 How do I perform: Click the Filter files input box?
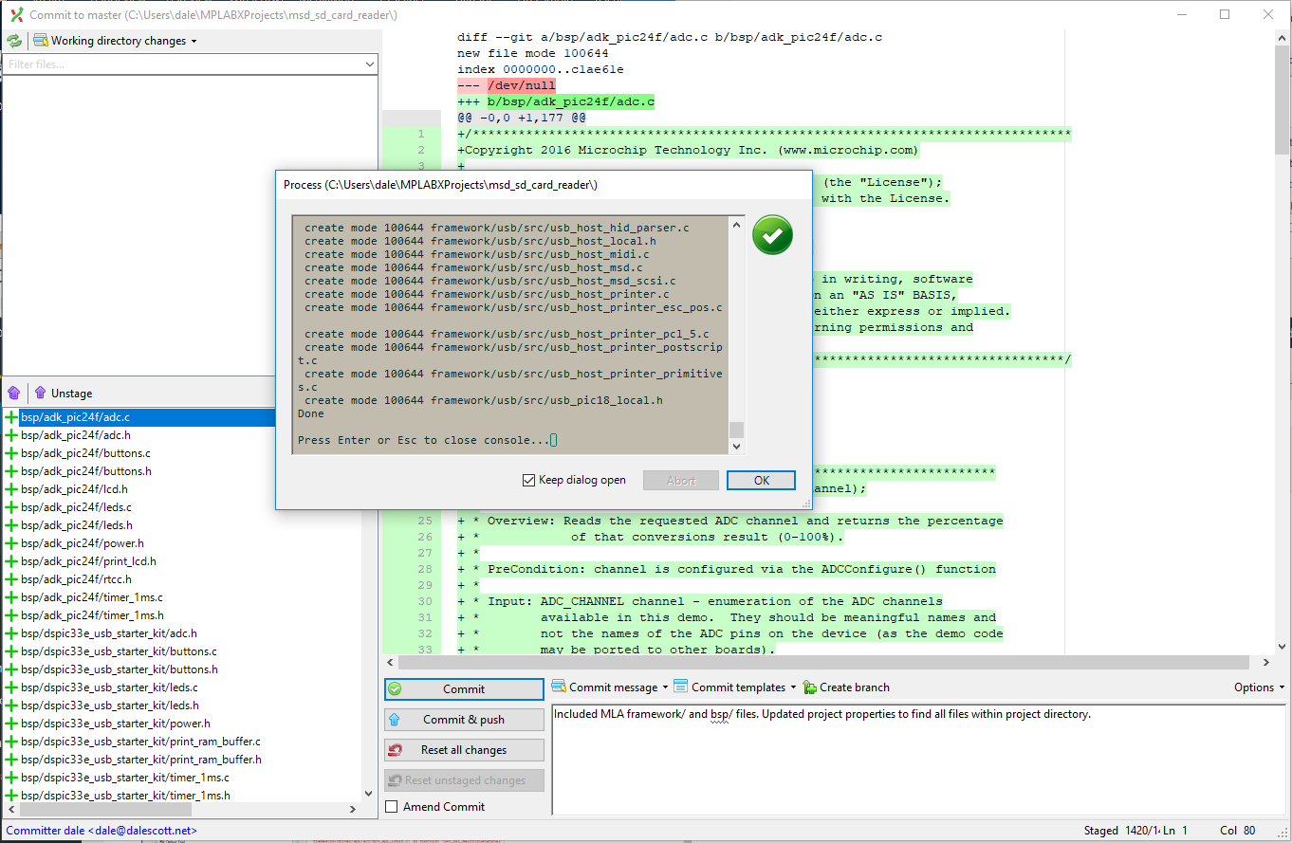click(x=183, y=64)
